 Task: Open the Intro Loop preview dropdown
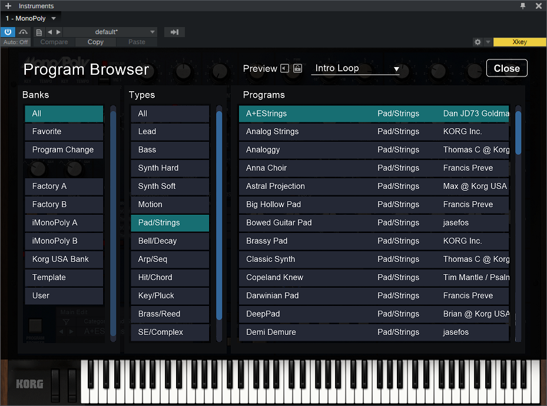point(356,68)
